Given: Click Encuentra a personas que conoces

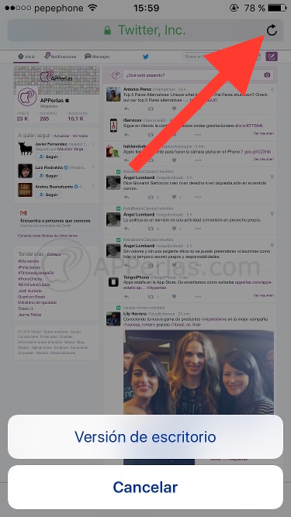Looking at the screenshot, I should pyautogui.click(x=55, y=221).
